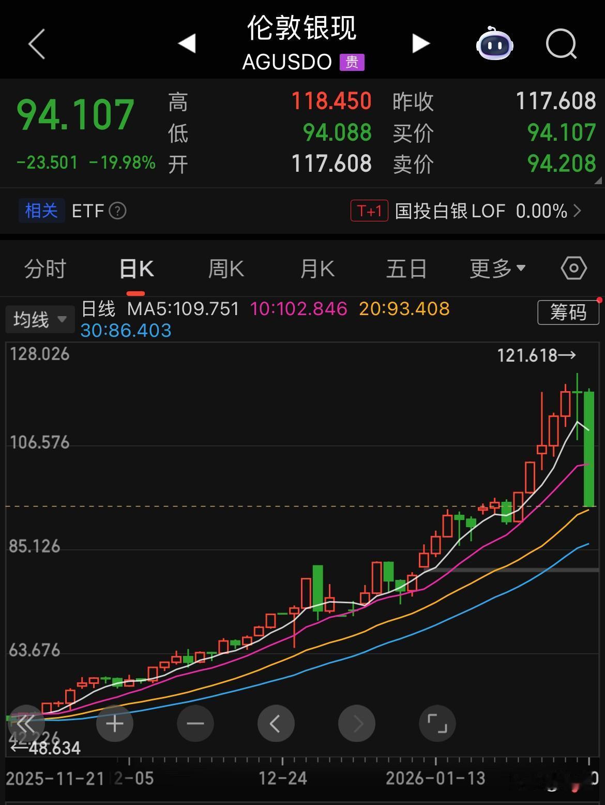Tap the 伦敦银现 title

302,27
